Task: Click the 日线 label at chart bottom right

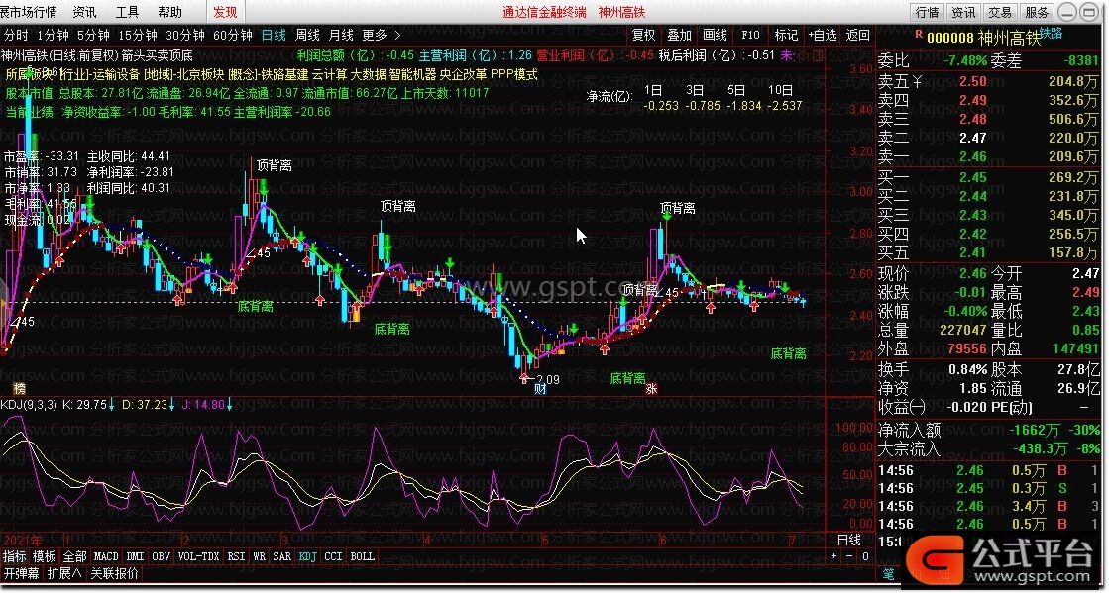Action: click(x=849, y=541)
